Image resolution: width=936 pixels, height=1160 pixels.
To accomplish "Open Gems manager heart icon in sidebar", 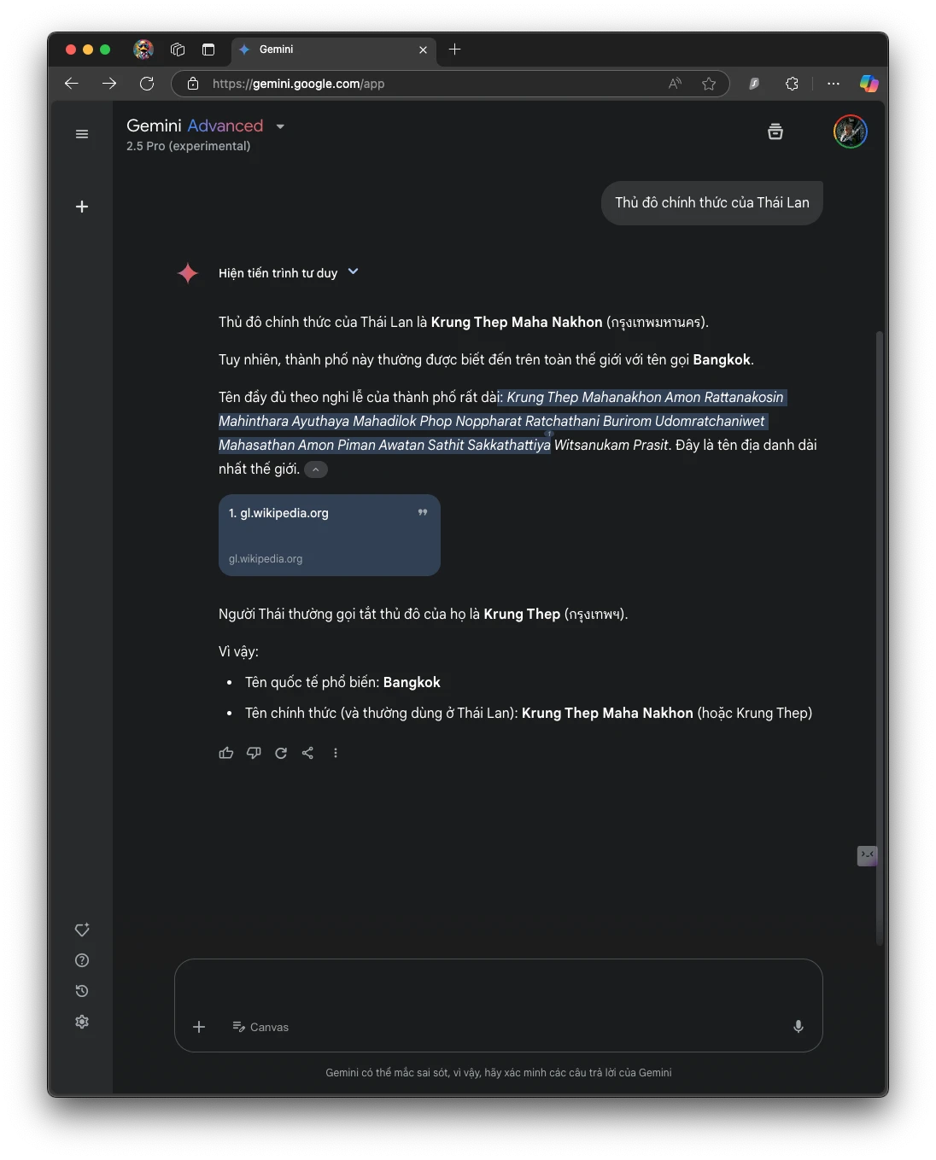I will [82, 930].
